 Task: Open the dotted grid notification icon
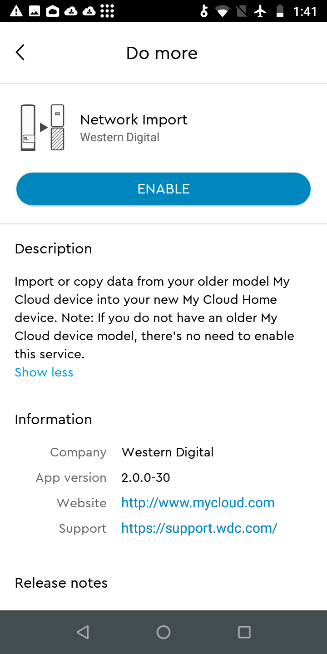click(108, 10)
